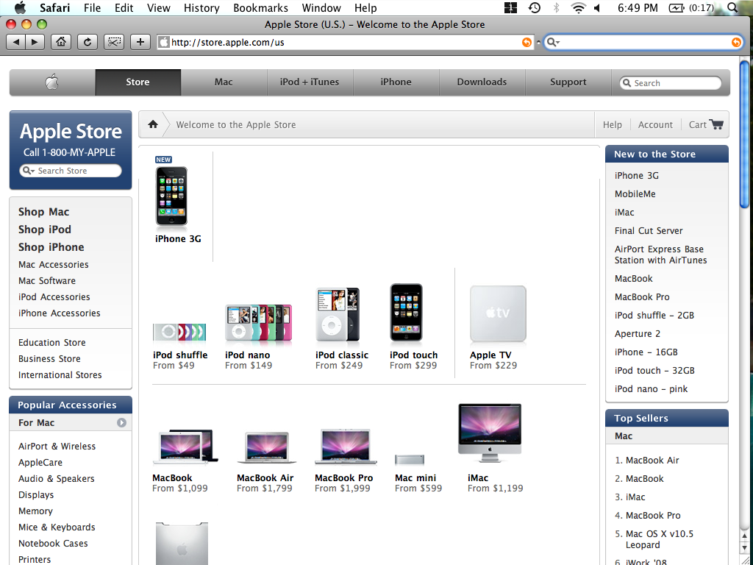
Task: Switch to the Support tab
Action: tap(568, 82)
